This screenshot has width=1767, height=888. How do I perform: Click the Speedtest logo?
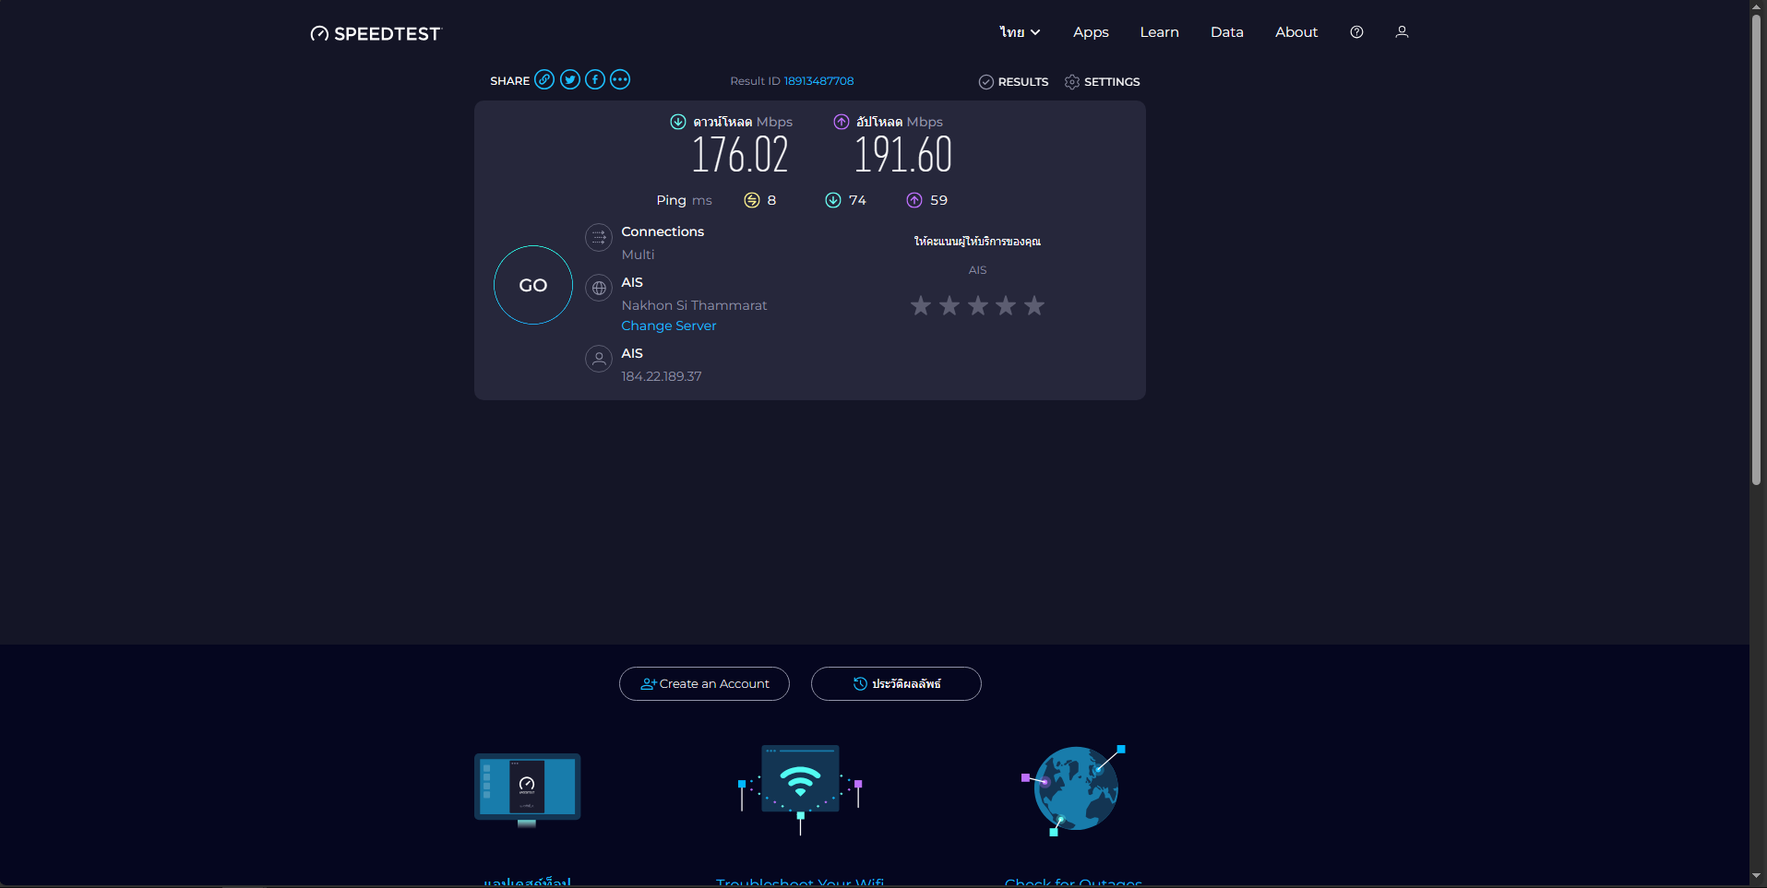pyautogui.click(x=376, y=34)
